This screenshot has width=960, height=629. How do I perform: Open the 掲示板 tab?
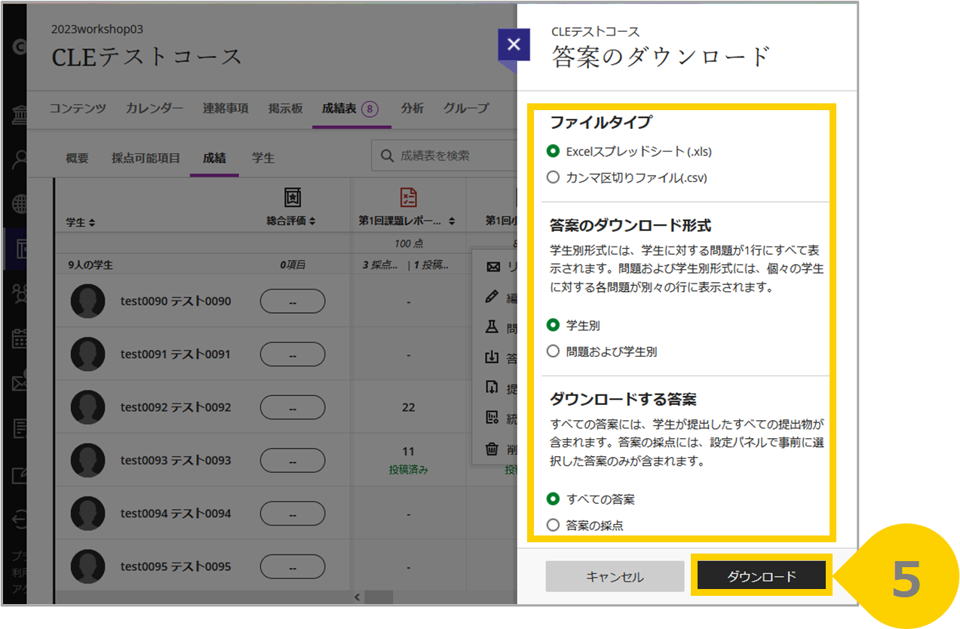tap(285, 108)
